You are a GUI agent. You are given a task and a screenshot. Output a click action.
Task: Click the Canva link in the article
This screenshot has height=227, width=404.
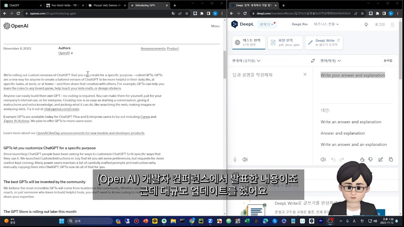(145, 117)
